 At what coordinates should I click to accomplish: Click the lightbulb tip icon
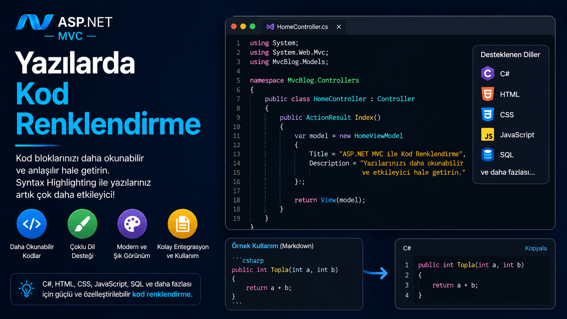26,289
